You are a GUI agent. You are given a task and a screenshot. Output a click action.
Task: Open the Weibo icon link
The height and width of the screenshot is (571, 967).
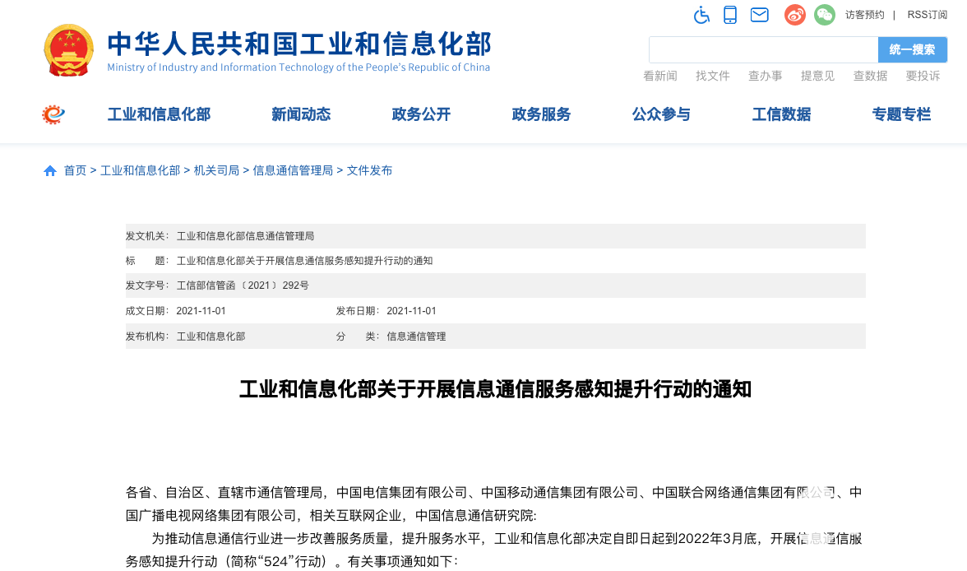pos(794,15)
